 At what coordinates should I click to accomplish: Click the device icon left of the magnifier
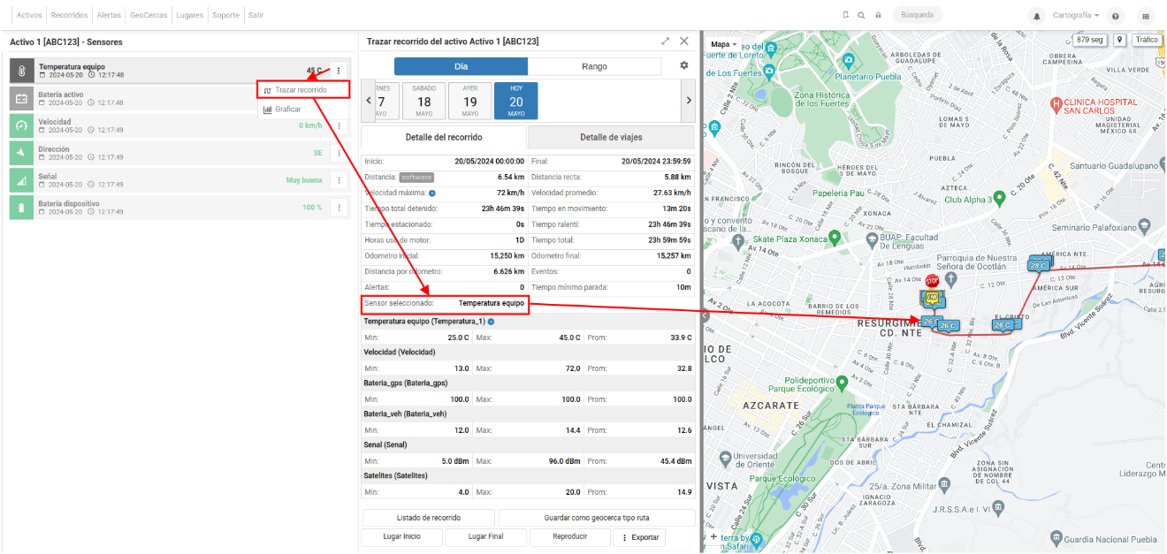tap(846, 15)
